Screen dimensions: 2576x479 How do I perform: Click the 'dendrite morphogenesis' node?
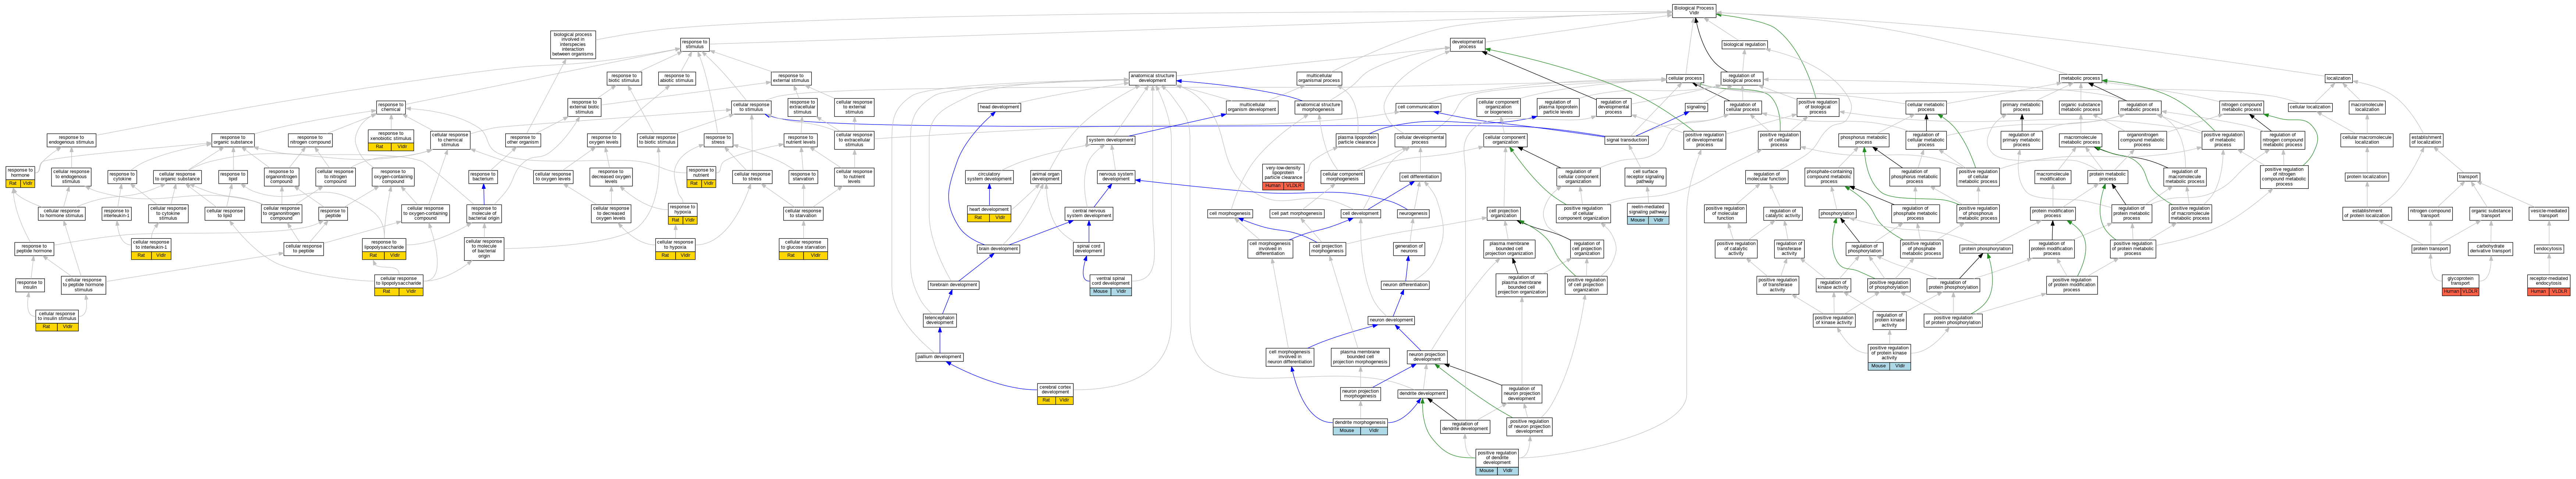pyautogui.click(x=1360, y=426)
